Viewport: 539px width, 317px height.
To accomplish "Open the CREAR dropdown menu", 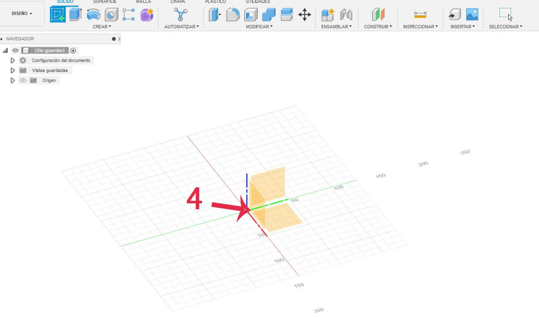I will [102, 27].
